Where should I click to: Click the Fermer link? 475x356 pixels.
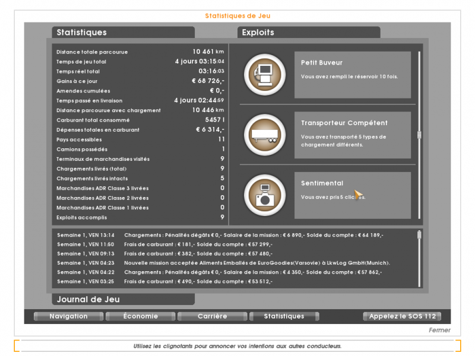point(439,330)
